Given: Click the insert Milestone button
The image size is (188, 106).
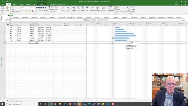Looking at the screenshot, I should (x=97, y=9).
